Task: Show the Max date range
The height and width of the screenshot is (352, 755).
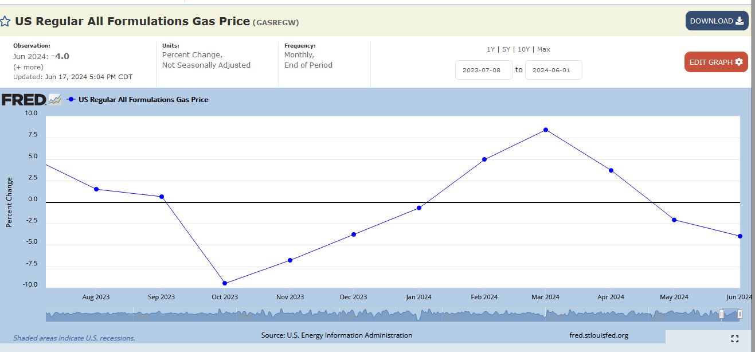Action: tap(543, 49)
